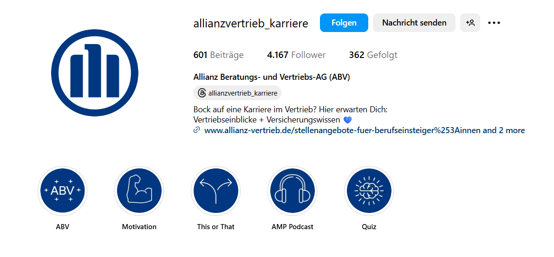Show the 362 Gefolgt list
Screen dimensions: 554x257
coord(373,55)
